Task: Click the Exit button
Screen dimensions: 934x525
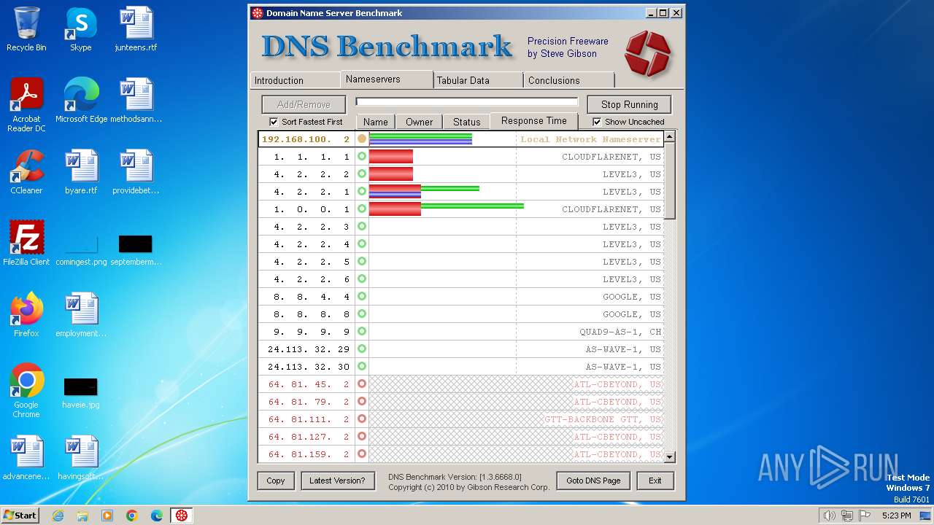Action: click(x=655, y=481)
